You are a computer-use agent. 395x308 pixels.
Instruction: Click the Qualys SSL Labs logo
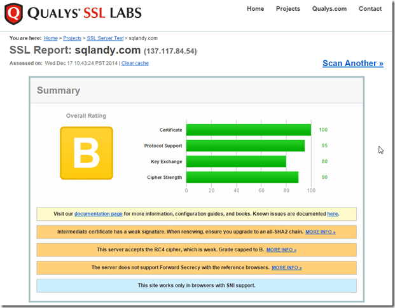coord(73,13)
